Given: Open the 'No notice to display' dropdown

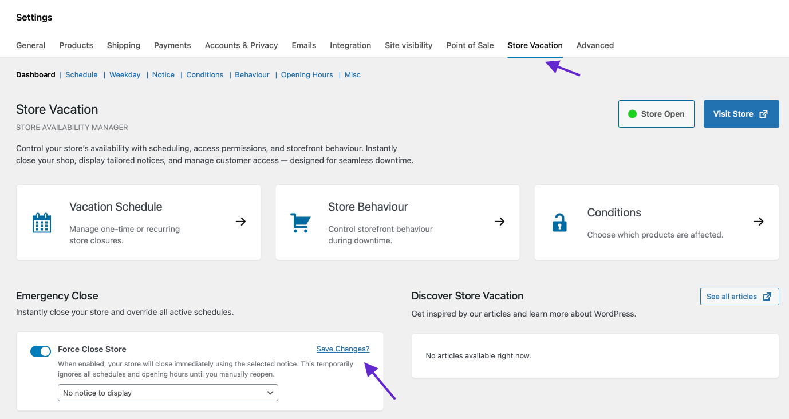Looking at the screenshot, I should pos(168,393).
